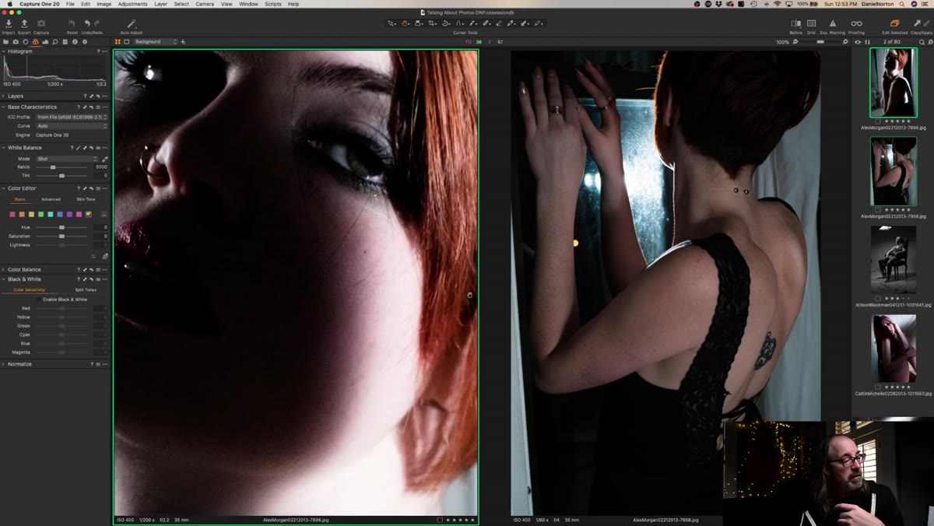Click the Before comparison icon
This screenshot has width=934, height=526.
[x=795, y=24]
